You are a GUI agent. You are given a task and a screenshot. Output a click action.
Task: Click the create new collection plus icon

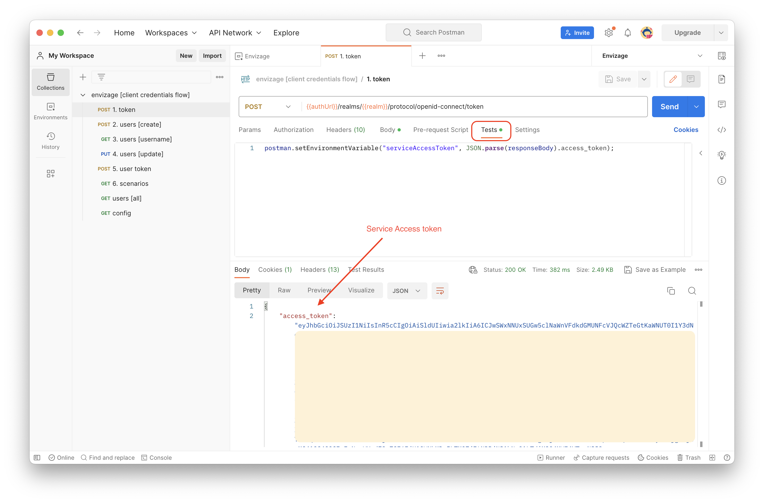pyautogui.click(x=83, y=77)
